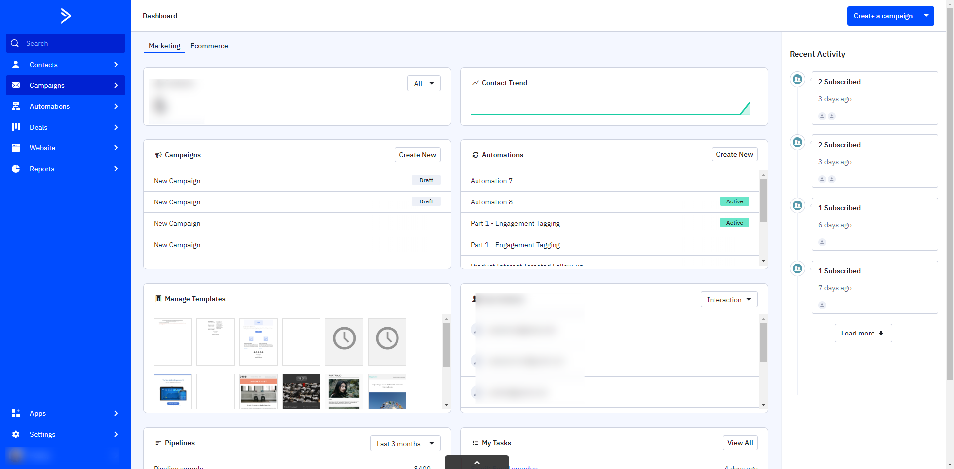Screen dimensions: 954x469
Task: Click View All in My Tasks
Action: pyautogui.click(x=740, y=443)
